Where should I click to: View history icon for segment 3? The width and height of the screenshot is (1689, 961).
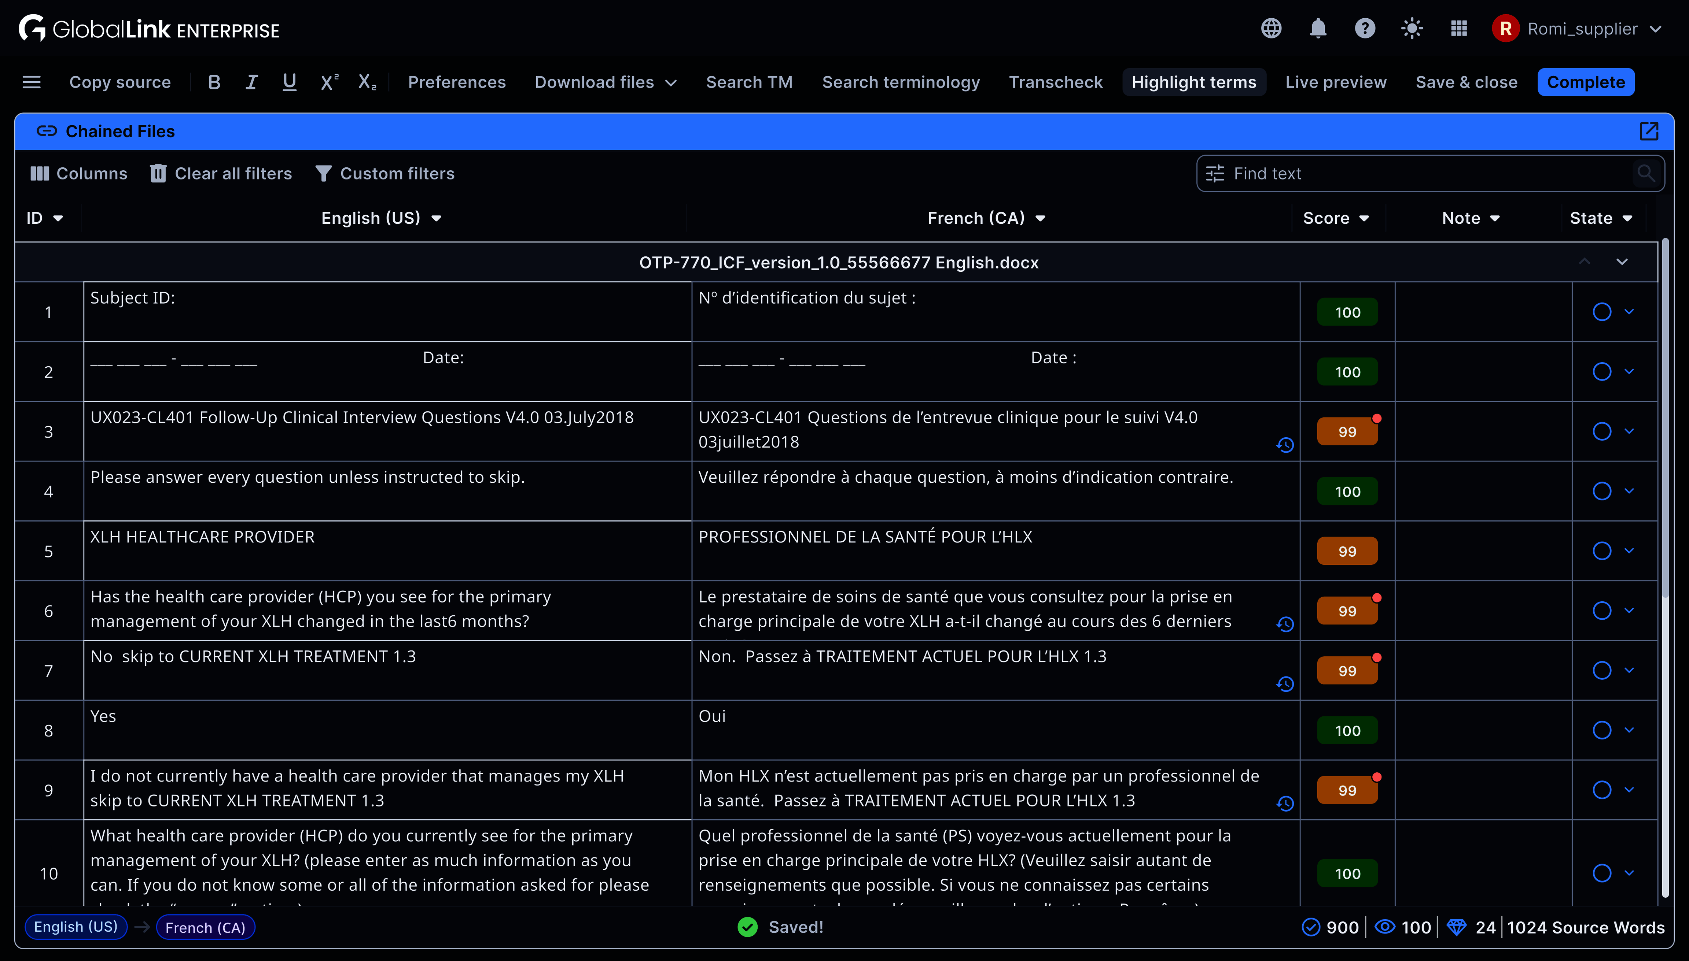[1285, 445]
